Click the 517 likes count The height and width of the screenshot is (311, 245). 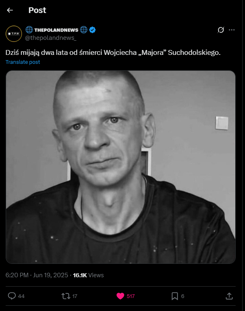(x=131, y=296)
